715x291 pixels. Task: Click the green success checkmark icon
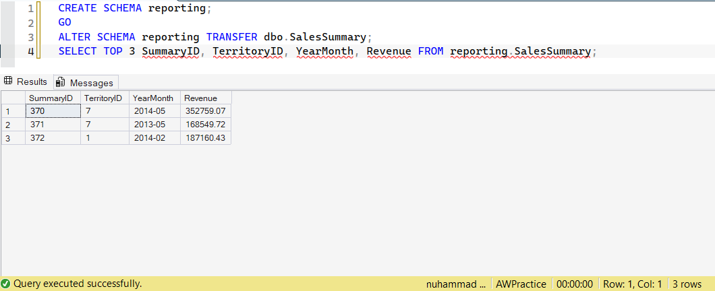(6, 284)
